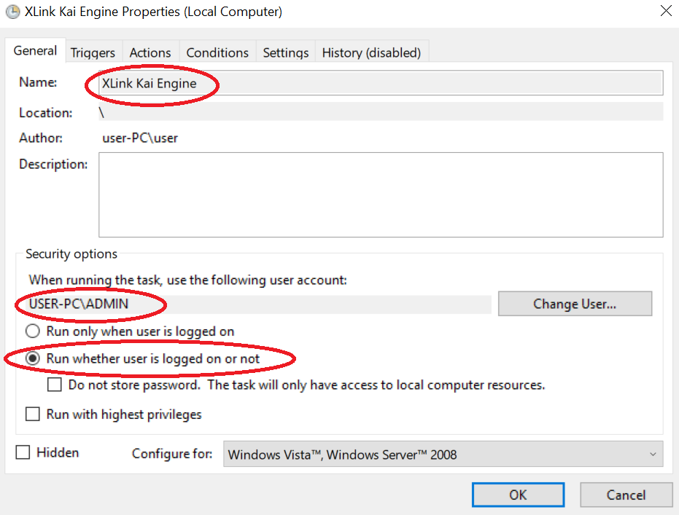
Task: Open the Actions tab
Action: pos(150,52)
